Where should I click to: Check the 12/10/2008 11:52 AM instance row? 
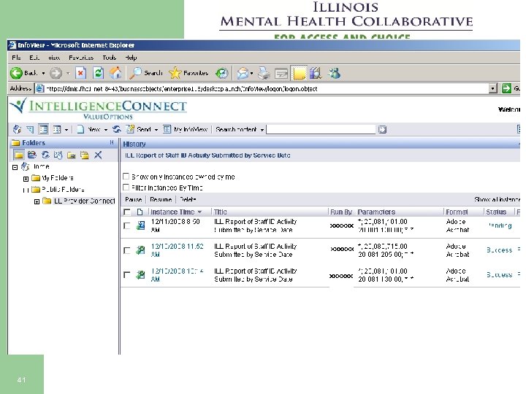pyautogui.click(x=127, y=250)
